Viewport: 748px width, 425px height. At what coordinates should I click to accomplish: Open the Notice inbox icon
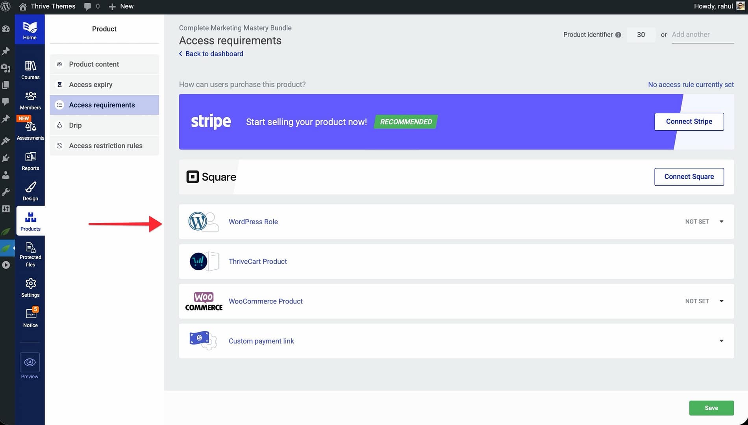tap(30, 314)
